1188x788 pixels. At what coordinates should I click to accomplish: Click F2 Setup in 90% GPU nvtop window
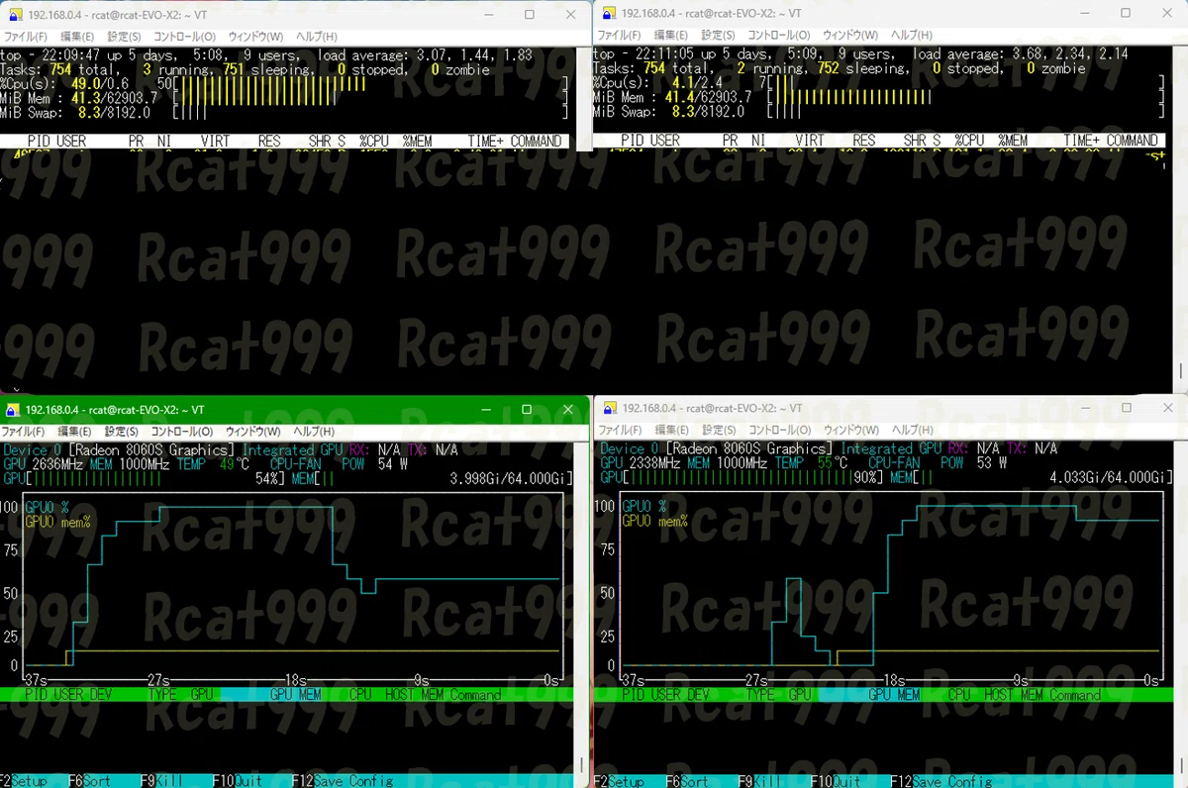point(621,781)
